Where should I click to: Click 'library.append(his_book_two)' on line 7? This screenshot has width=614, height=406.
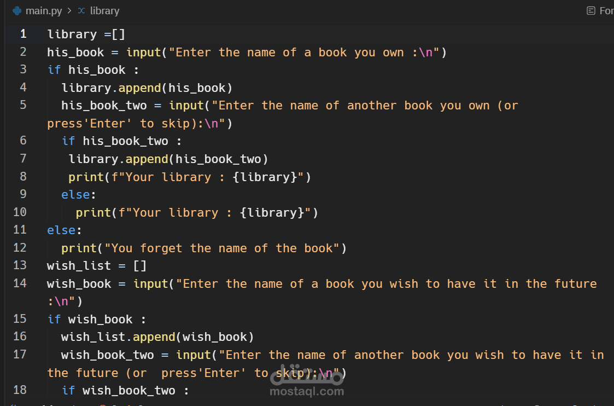(x=168, y=160)
